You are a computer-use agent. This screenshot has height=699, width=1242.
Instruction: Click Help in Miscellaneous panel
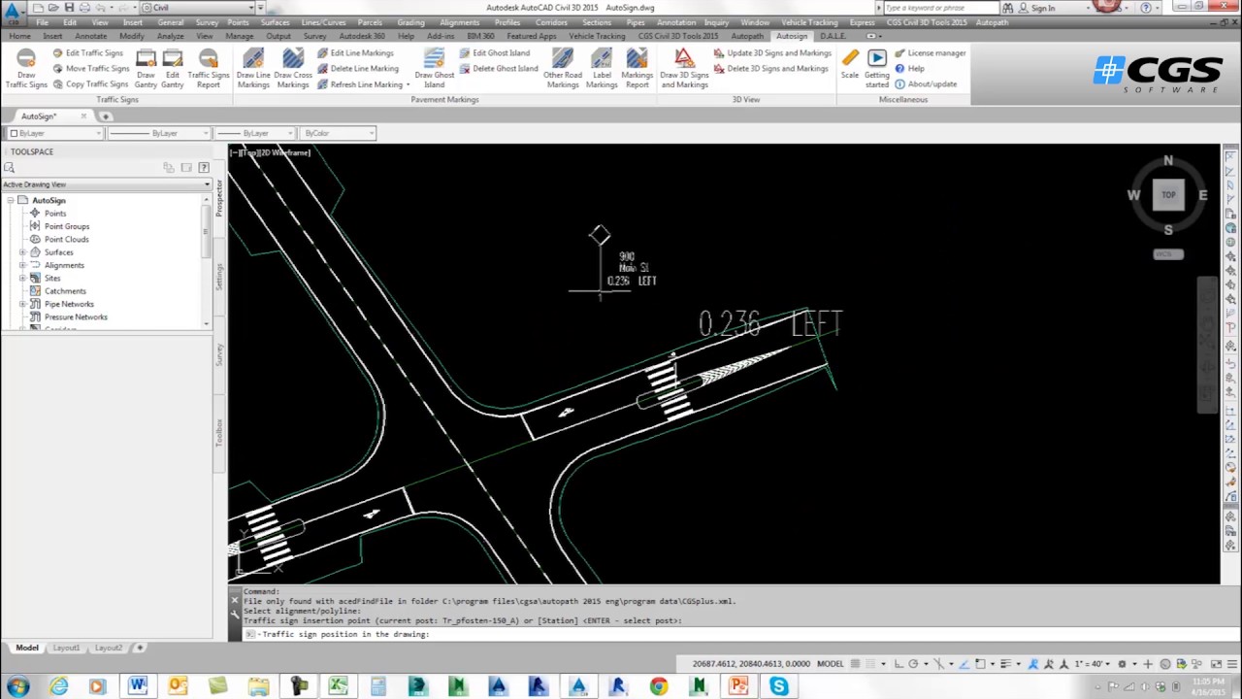coord(909,69)
